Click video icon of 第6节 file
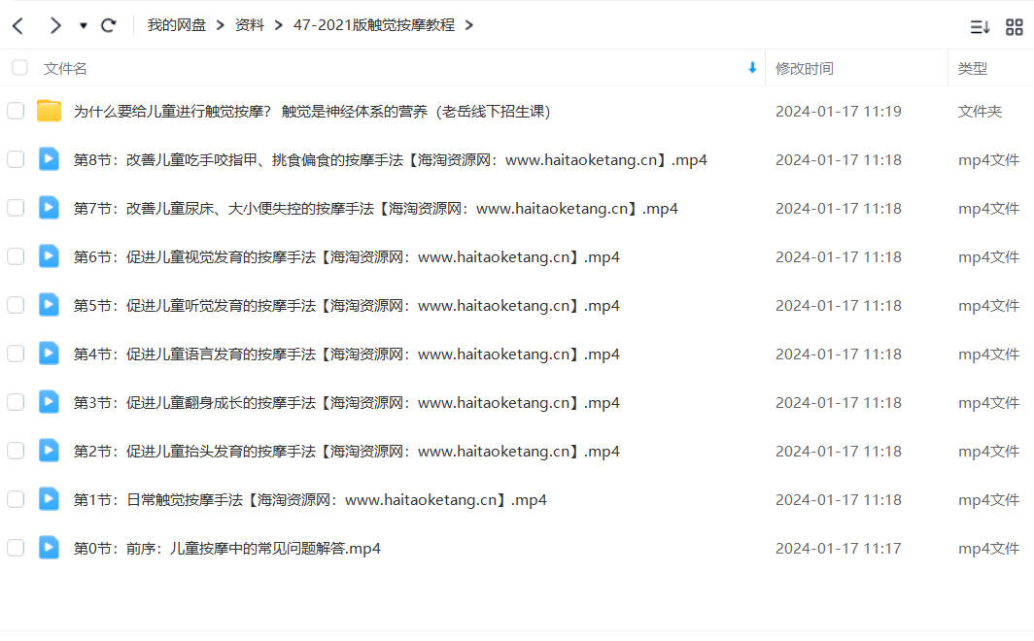This screenshot has width=1034, height=641. click(x=49, y=255)
